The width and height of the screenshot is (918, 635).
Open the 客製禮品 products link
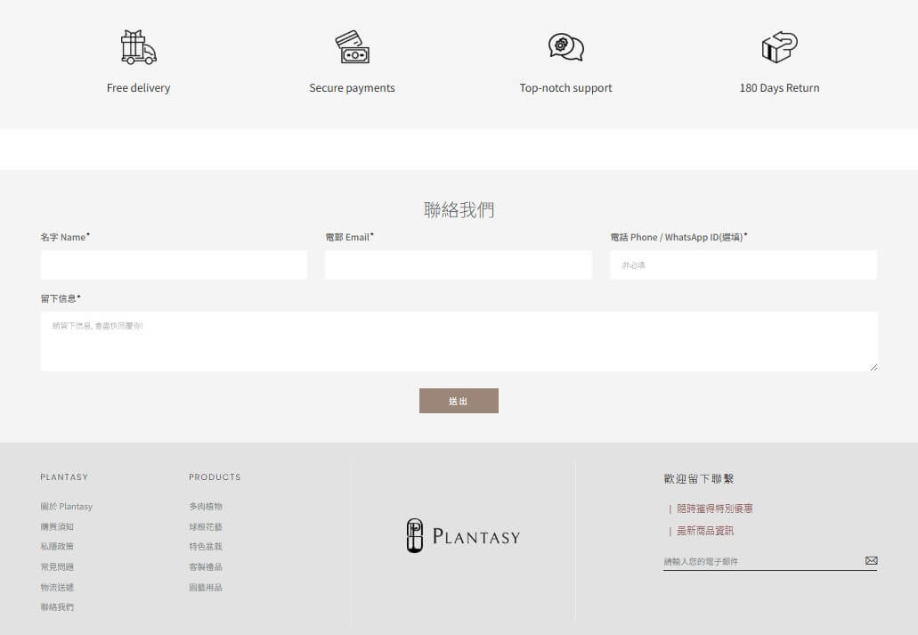point(206,567)
